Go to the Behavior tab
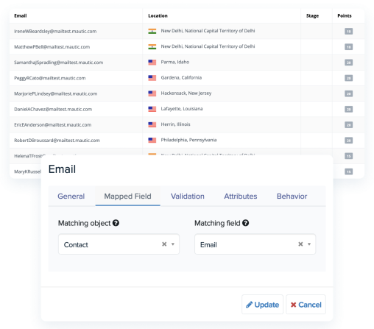The image size is (374, 329). coord(292,197)
